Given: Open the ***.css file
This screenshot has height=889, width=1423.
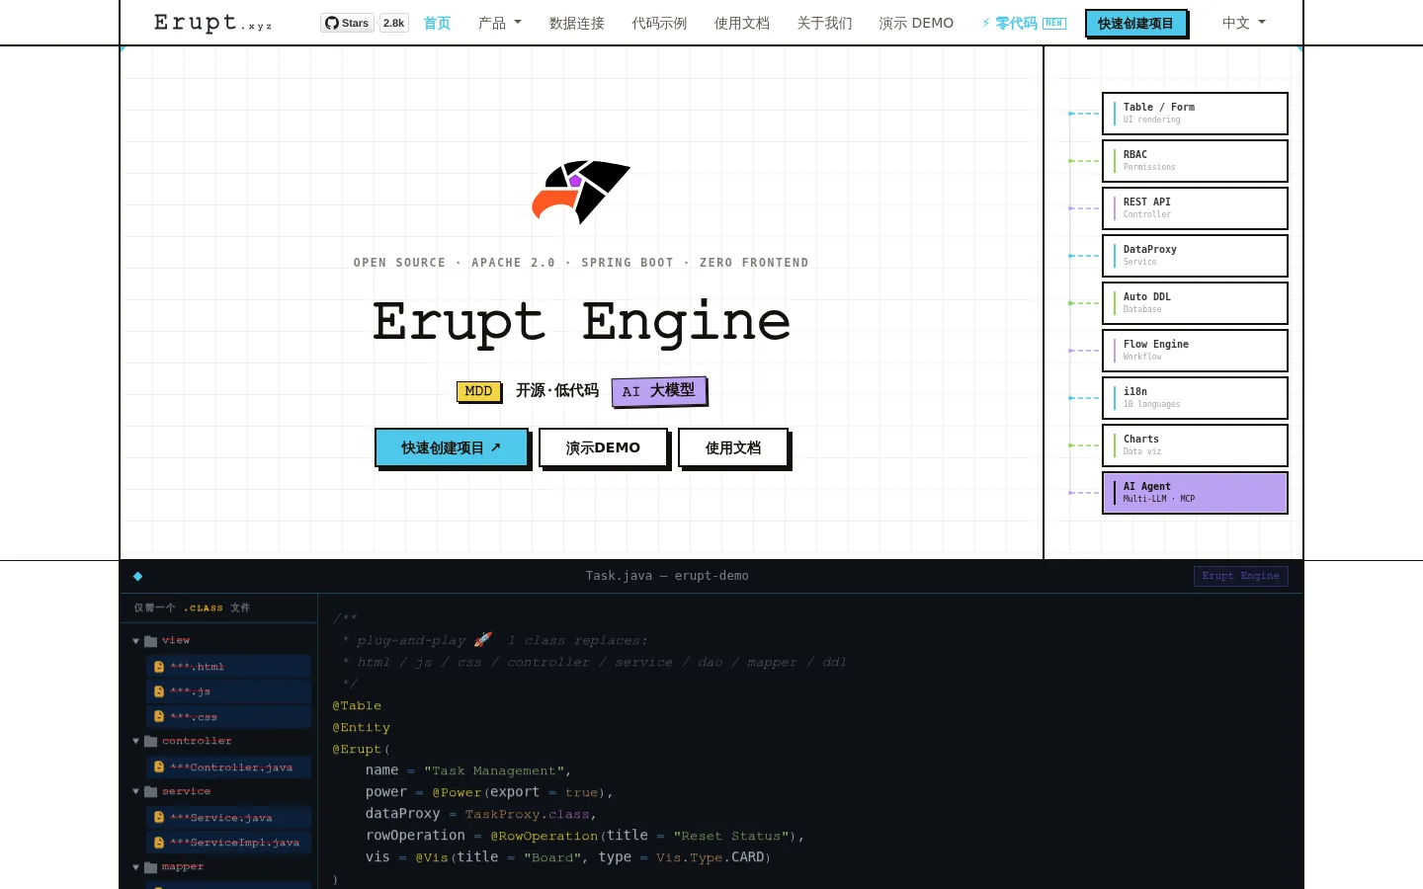Looking at the screenshot, I should [x=228, y=716].
